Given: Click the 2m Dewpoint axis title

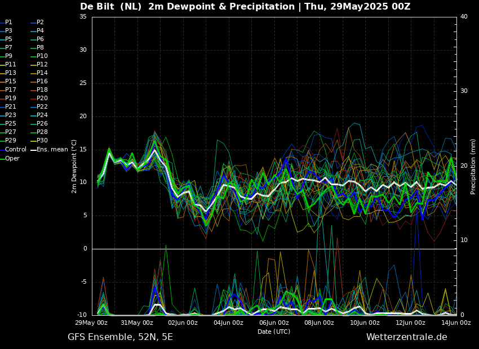Looking at the screenshot, I should [x=74, y=166].
